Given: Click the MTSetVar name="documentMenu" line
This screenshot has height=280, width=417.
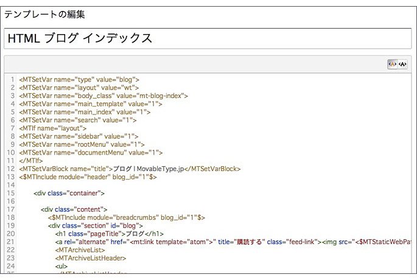Looking at the screenshot, I should (x=91, y=152).
